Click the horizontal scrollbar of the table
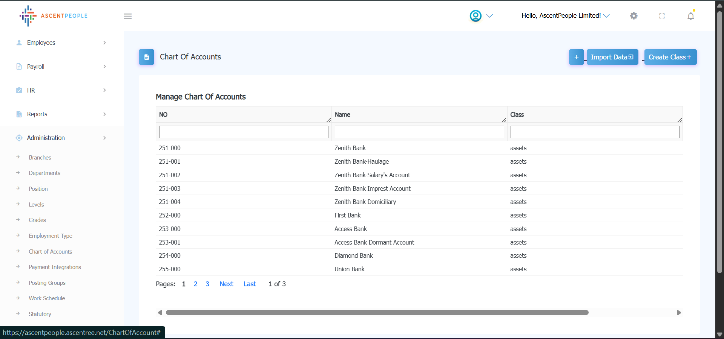 [377, 313]
